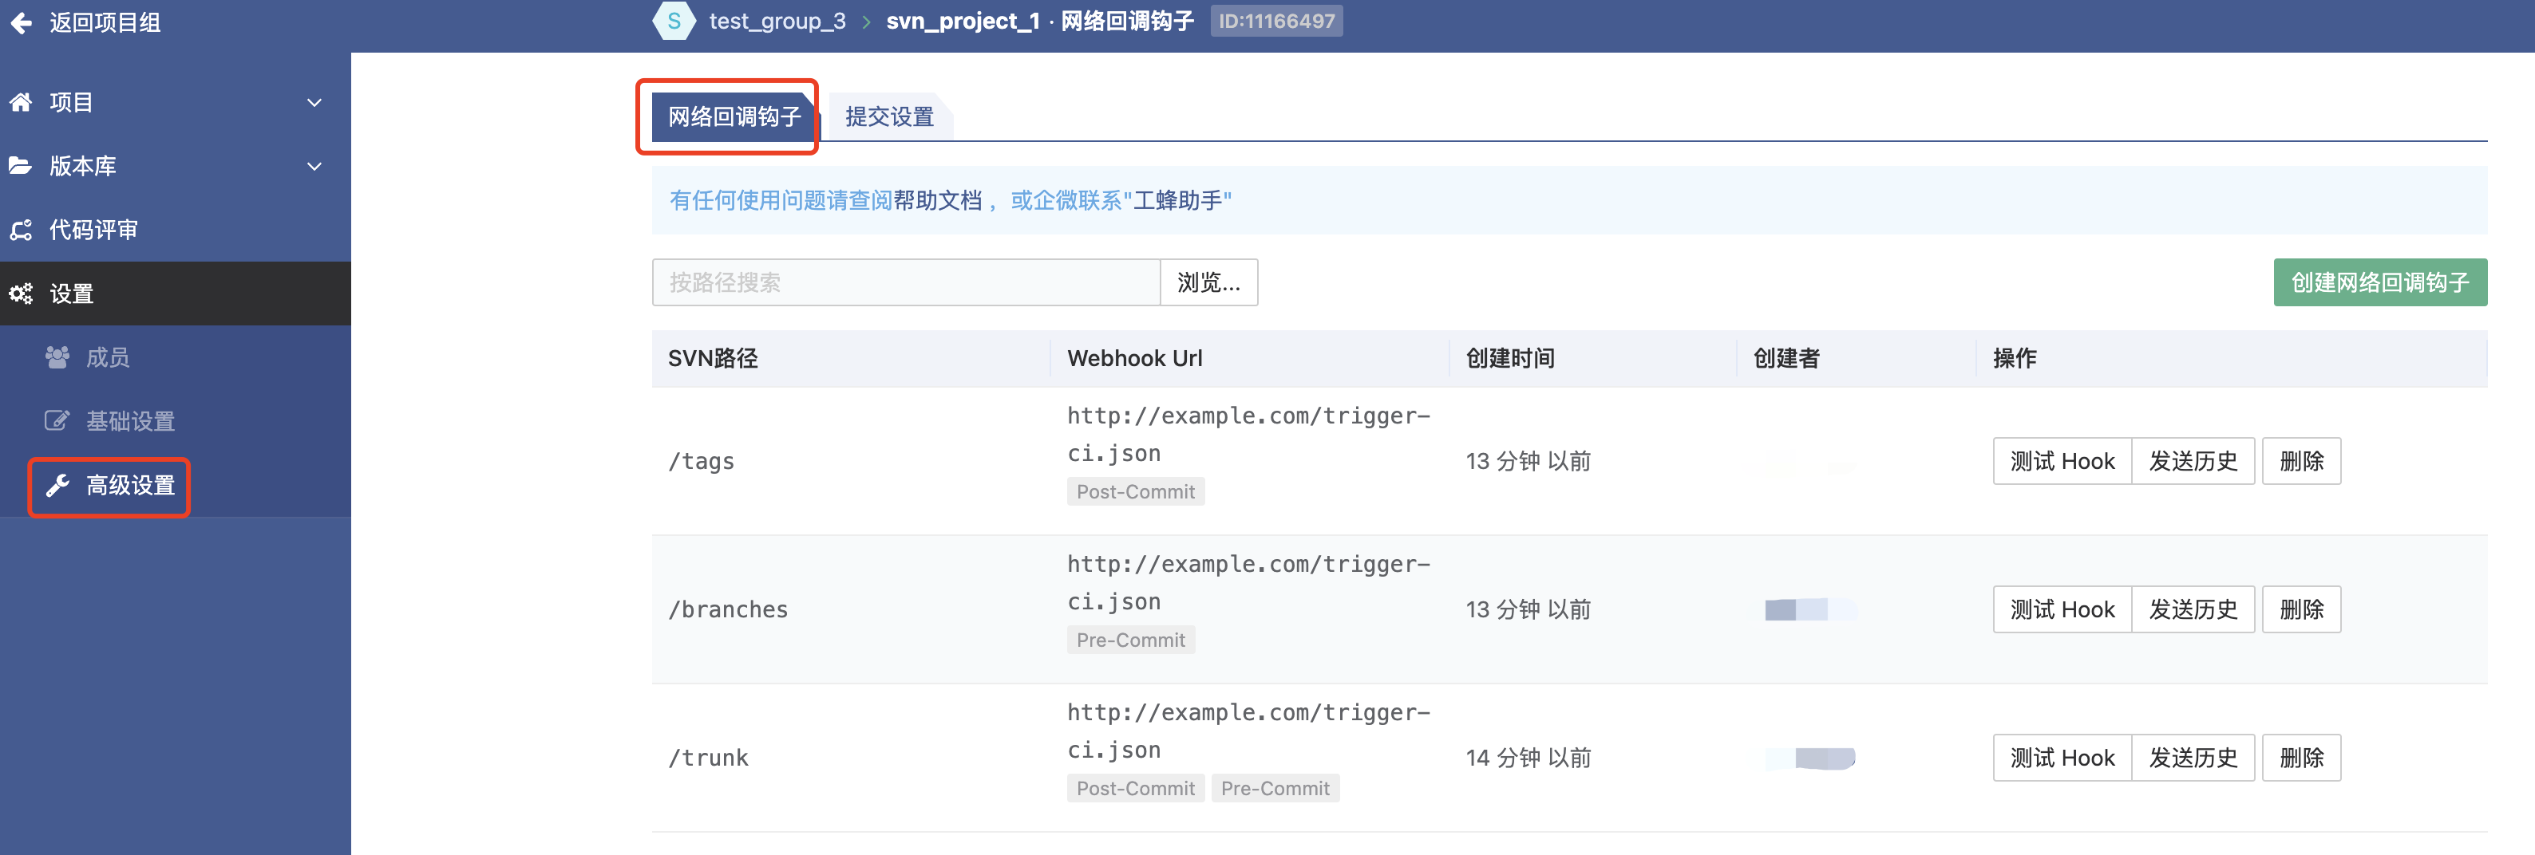Expand the 项目 sidebar chevron
This screenshot has width=2535, height=855.
(315, 102)
